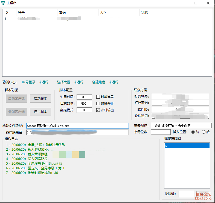The image size is (215, 203).
Task: Click log line 全局_大漠: 功能注册失败
Action: point(36,145)
